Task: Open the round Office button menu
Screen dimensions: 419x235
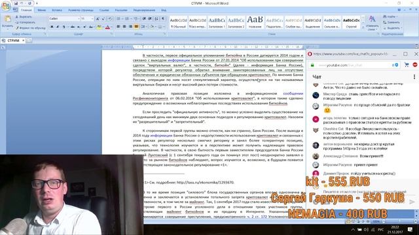Action: click(x=6, y=6)
